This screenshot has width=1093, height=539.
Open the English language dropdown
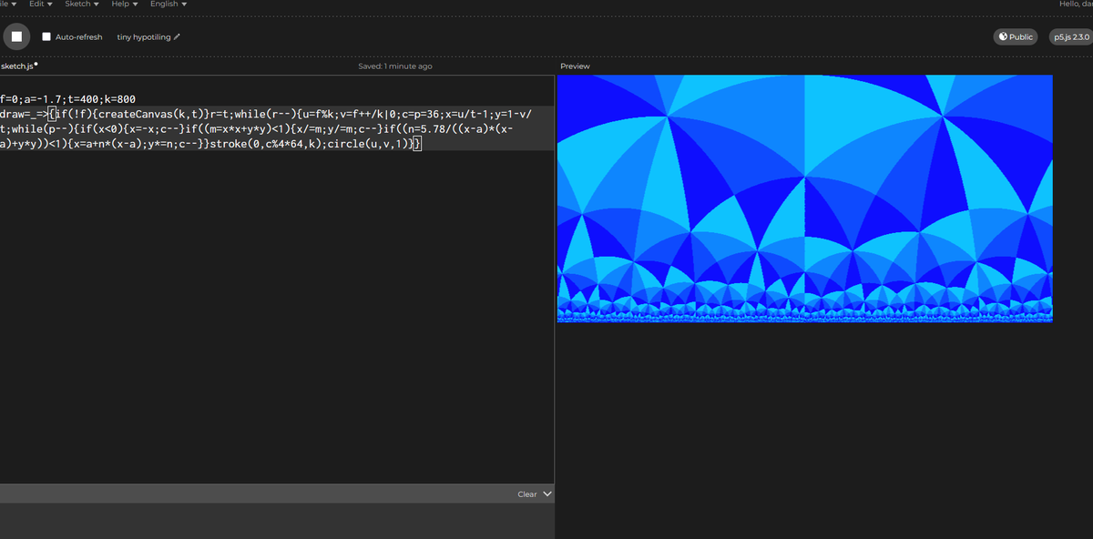pyautogui.click(x=169, y=5)
